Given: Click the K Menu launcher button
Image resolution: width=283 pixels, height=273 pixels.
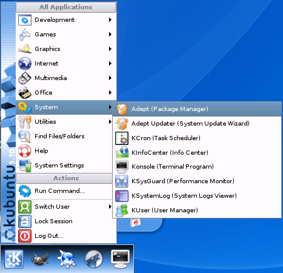Looking at the screenshot, I should (14, 259).
